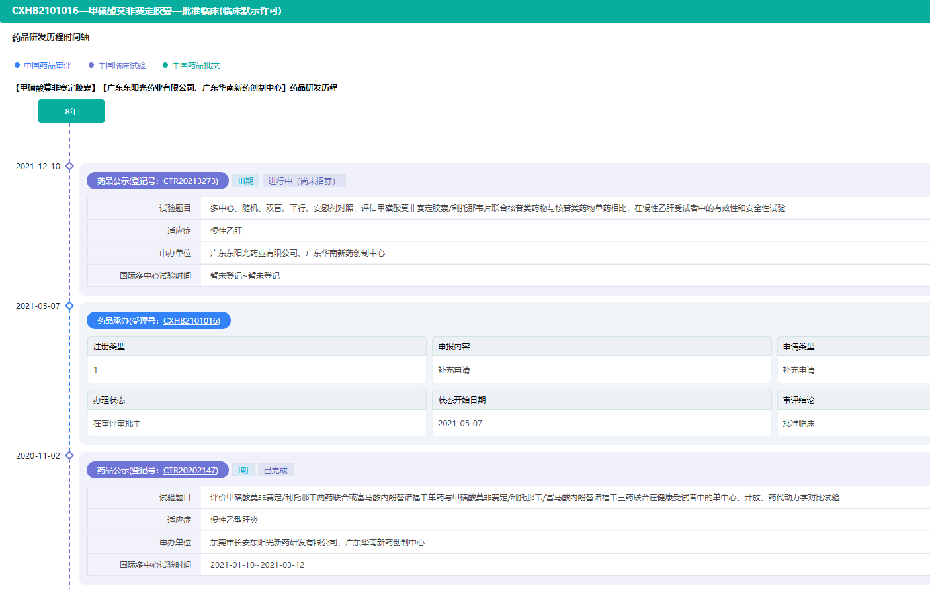Click the 申报内容 column header

click(x=454, y=346)
